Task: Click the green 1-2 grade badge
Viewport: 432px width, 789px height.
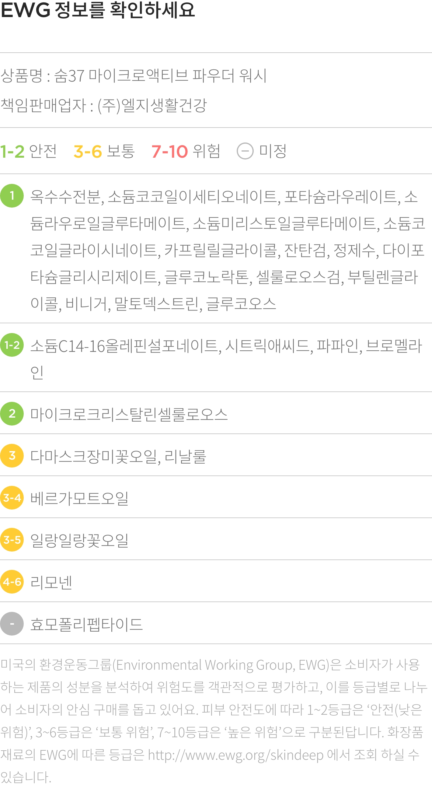Action: 12,345
